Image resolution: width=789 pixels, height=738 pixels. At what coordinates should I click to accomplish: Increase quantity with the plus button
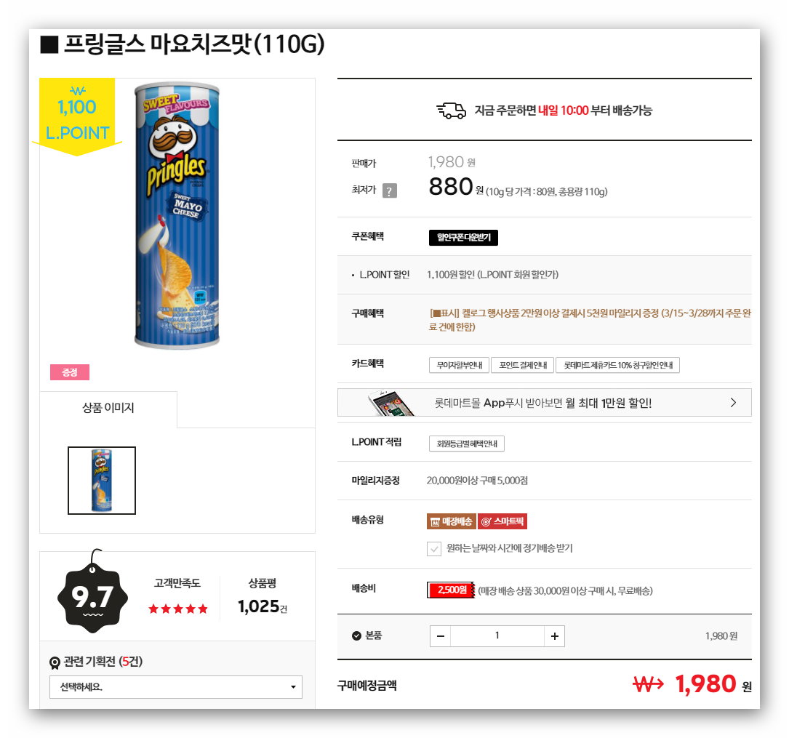[555, 636]
